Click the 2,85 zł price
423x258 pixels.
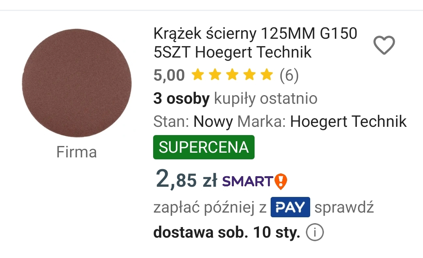pos(186,180)
